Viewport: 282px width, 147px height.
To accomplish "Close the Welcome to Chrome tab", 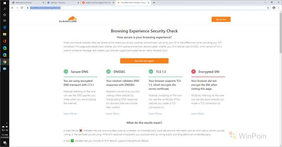I will 43,3.
